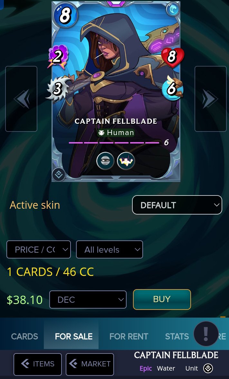Click the second ability icon on card

(x=126, y=161)
